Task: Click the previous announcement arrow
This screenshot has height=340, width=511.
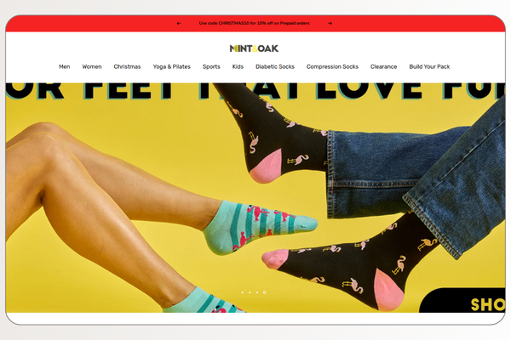Action: (179, 24)
